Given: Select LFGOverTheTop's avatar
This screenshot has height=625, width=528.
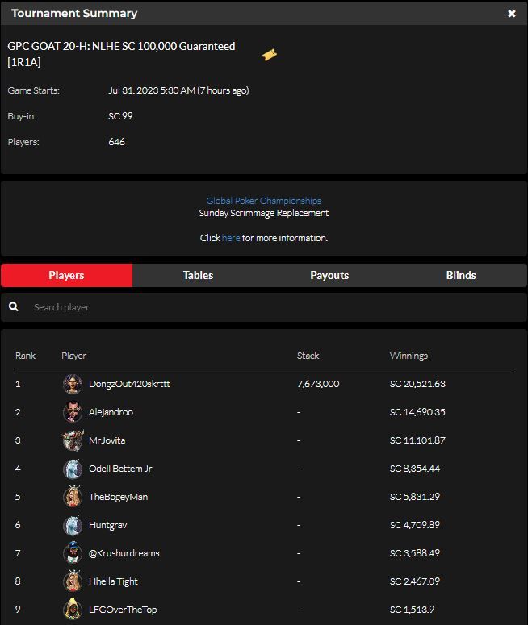Looking at the screenshot, I should pos(73,610).
